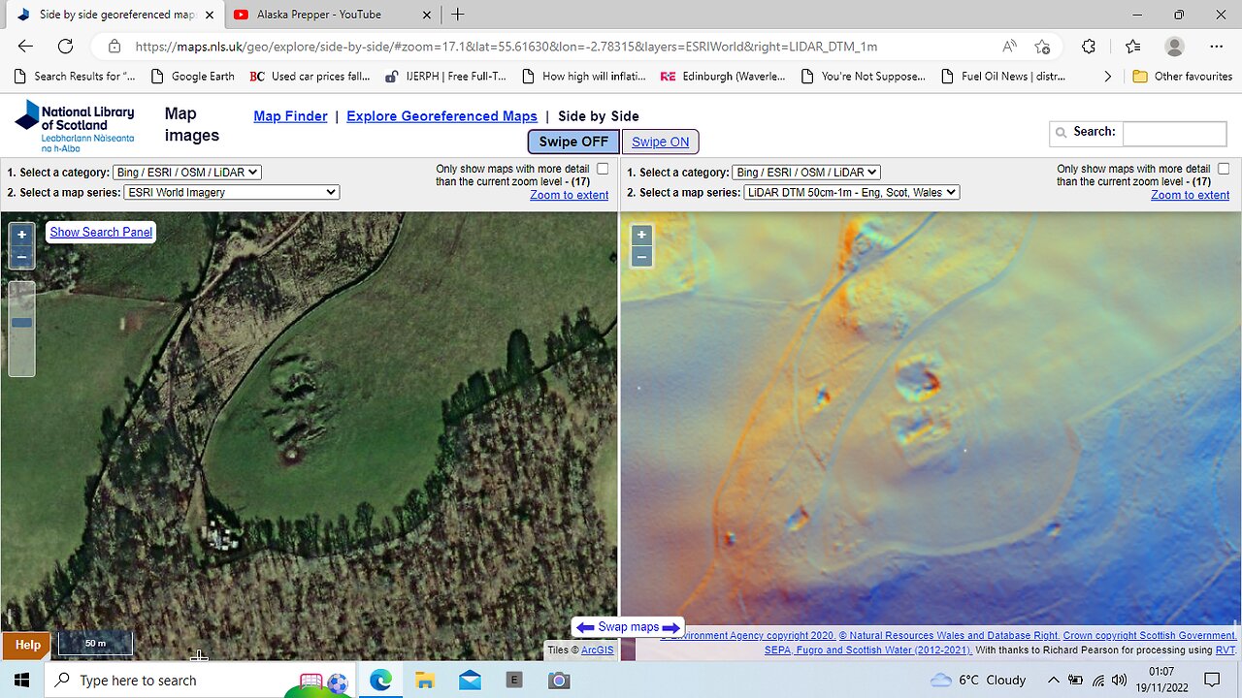Open the National Library of Scotland logo
The width and height of the screenshot is (1242, 698).
click(x=75, y=126)
